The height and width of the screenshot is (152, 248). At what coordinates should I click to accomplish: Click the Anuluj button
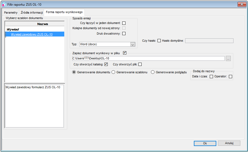229,143
